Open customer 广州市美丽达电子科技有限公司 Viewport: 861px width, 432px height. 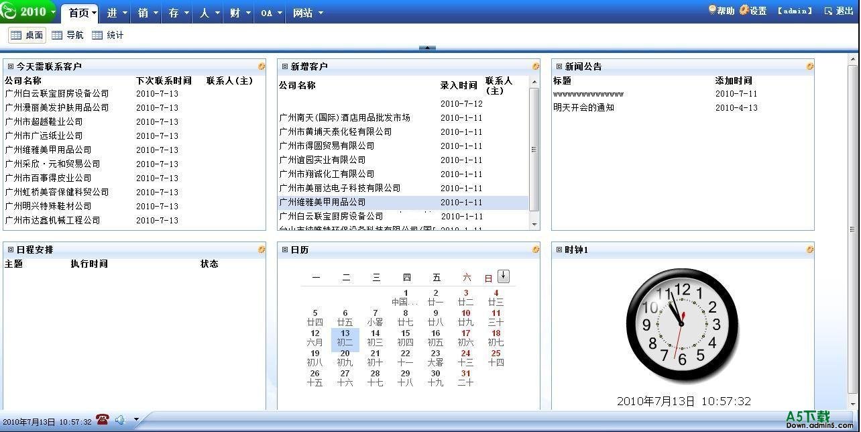(340, 188)
